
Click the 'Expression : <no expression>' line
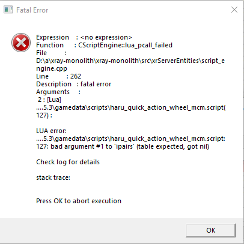[84, 37]
